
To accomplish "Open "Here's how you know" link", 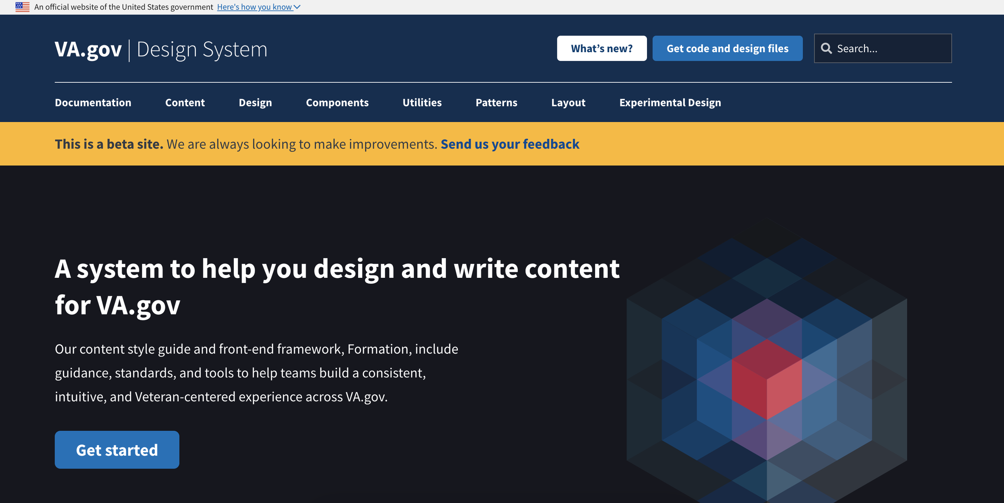I will (x=254, y=7).
